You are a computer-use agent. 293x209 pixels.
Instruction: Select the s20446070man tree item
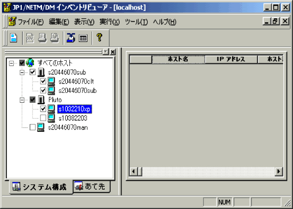[68, 127]
